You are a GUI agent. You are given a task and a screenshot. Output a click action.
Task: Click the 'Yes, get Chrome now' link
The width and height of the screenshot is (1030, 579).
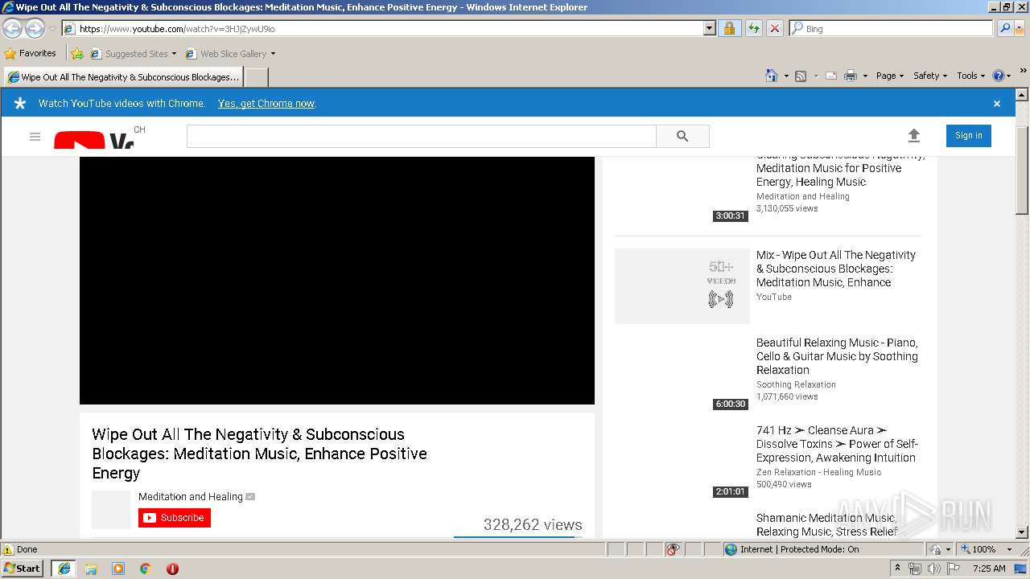pos(266,104)
